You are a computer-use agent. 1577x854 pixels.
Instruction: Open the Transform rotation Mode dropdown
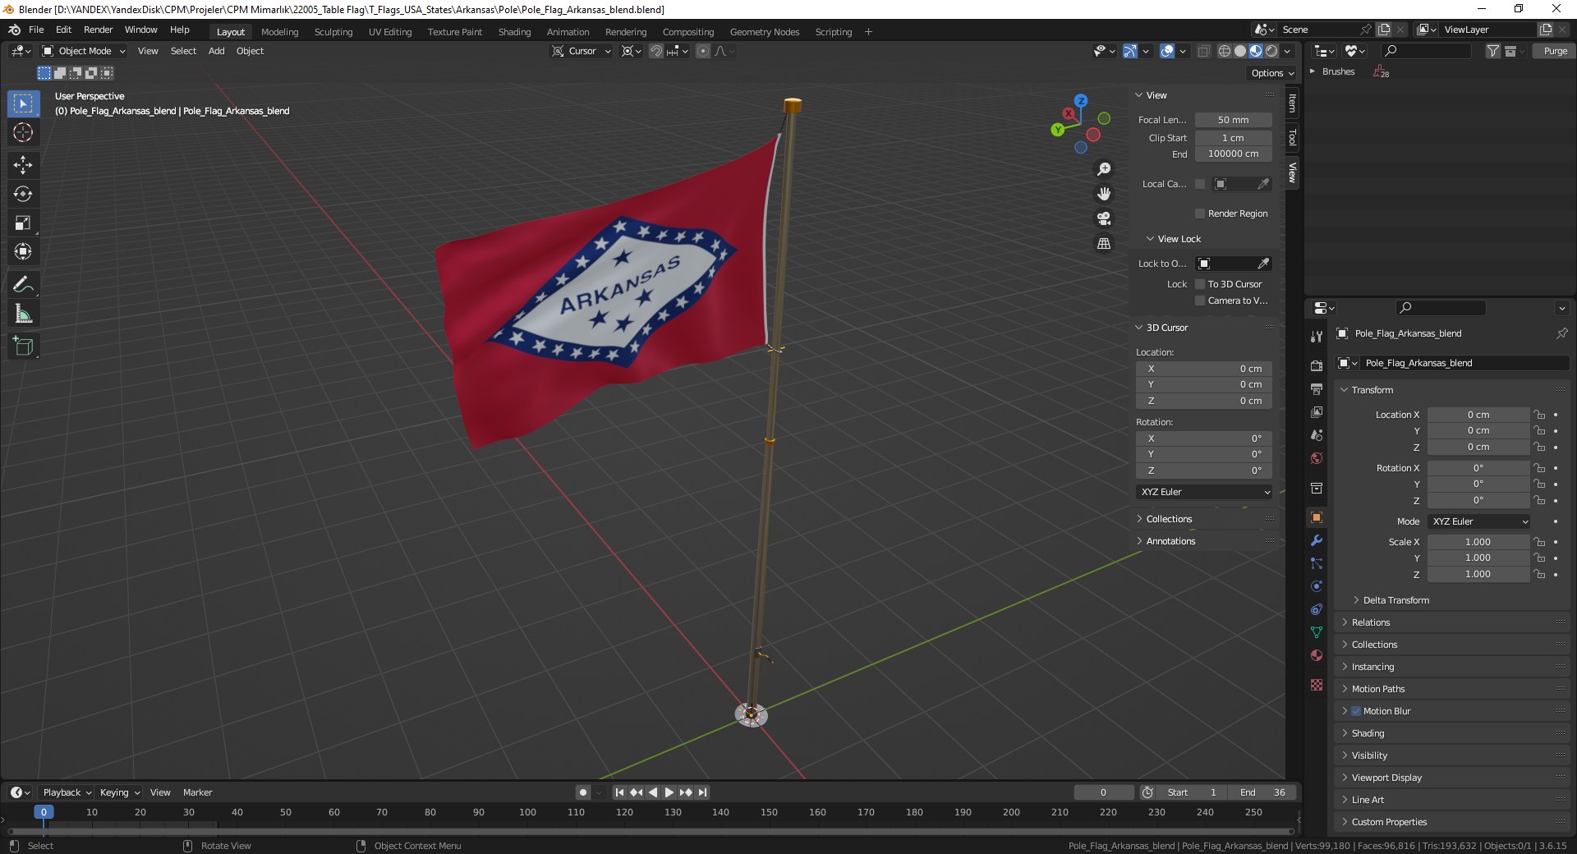1479,521
